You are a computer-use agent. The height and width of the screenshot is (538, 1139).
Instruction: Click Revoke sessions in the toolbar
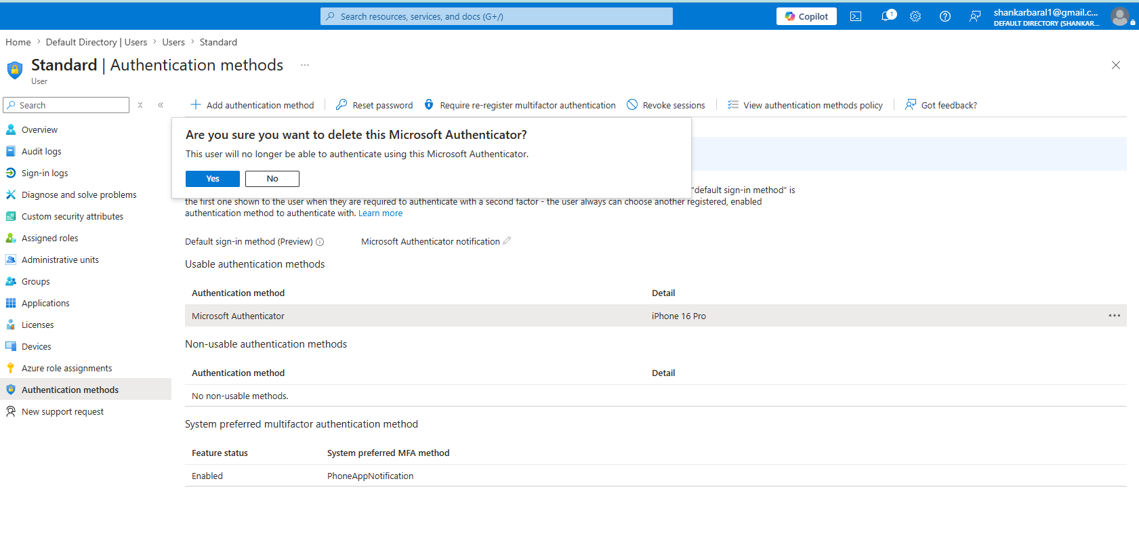pyautogui.click(x=666, y=105)
